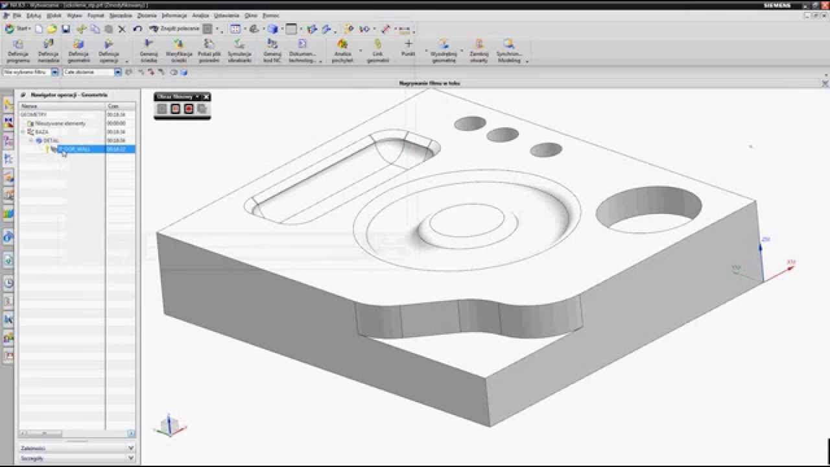
Task: Click the red record button in recording toolbar
Action: pyautogui.click(x=189, y=109)
